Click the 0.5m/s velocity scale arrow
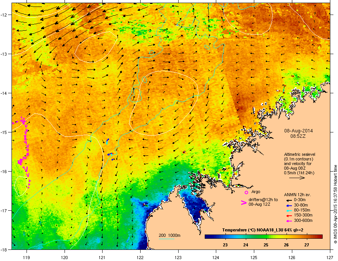 click(x=297, y=178)
